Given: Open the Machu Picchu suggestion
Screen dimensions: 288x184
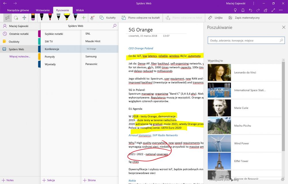Looking at the screenshot, I should pos(245,126).
